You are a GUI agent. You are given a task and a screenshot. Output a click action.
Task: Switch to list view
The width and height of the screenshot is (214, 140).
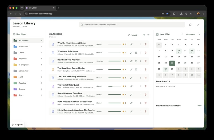click(148, 35)
